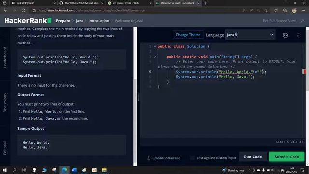This screenshot has width=309, height=174.
Task: Go to Prepare breadcrumb link
Action: coord(63,21)
